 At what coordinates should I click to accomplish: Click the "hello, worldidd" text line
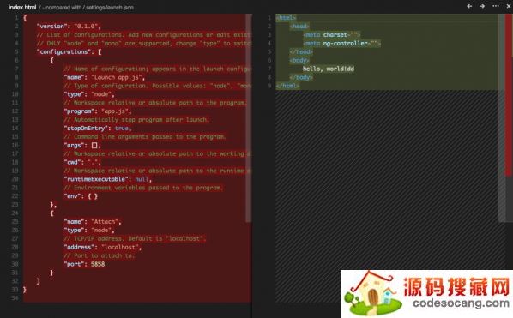[329, 69]
